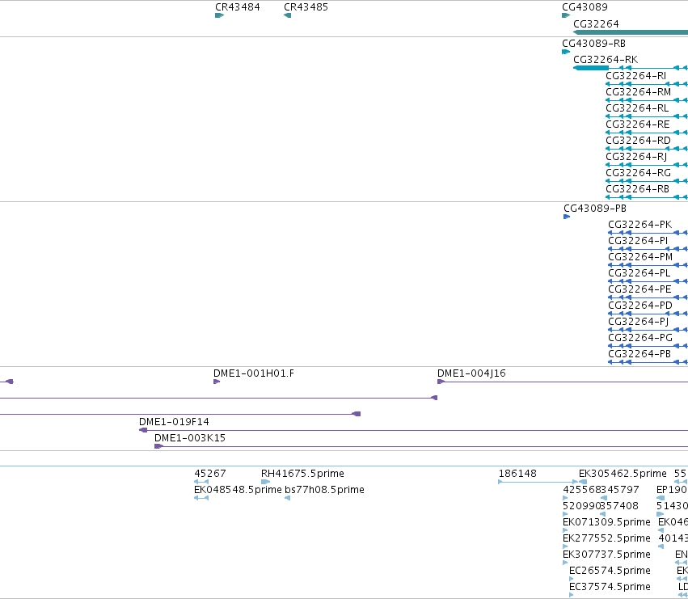Screen dimensions: 688x599
Task: Click EST EK305462.5prime label
Action: 623,474
